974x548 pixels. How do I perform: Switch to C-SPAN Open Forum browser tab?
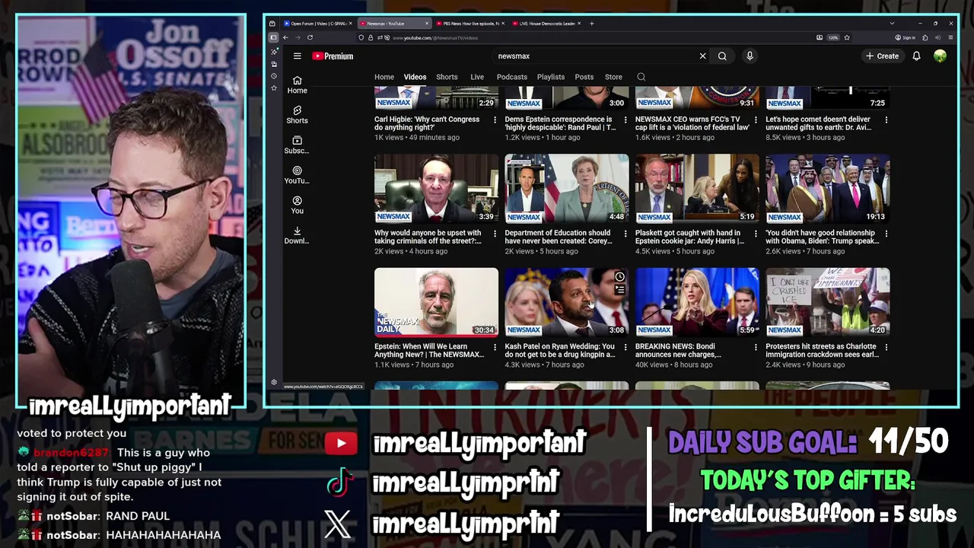pos(318,24)
